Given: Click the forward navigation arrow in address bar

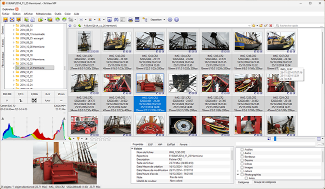Looking at the screenshot, I should click(75, 25).
